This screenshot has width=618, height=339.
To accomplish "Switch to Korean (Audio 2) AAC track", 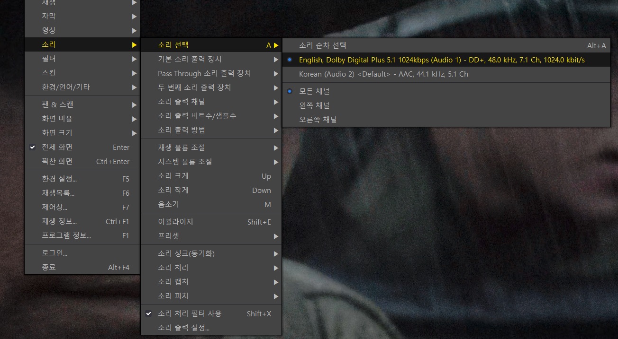I will coord(383,74).
